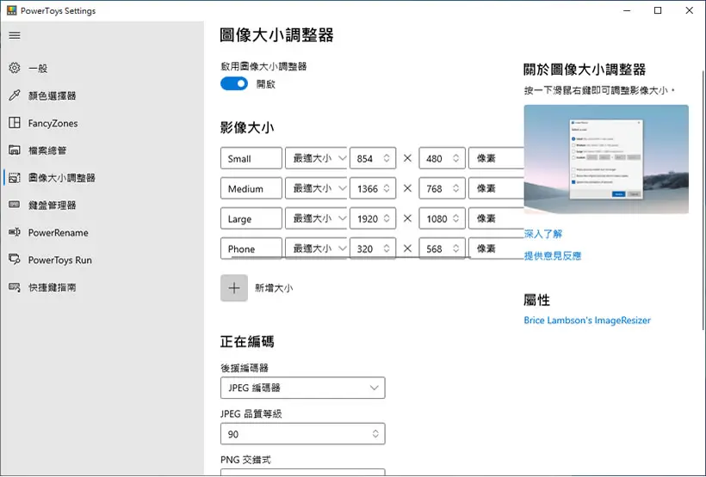This screenshot has width=706, height=477.
Task: Select the 顏色選擇器 eyedropper icon
Action: (15, 95)
